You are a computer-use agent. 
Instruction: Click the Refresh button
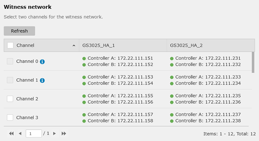click(x=19, y=31)
